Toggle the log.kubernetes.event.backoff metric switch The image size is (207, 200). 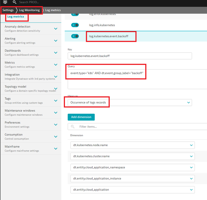click(75, 36)
